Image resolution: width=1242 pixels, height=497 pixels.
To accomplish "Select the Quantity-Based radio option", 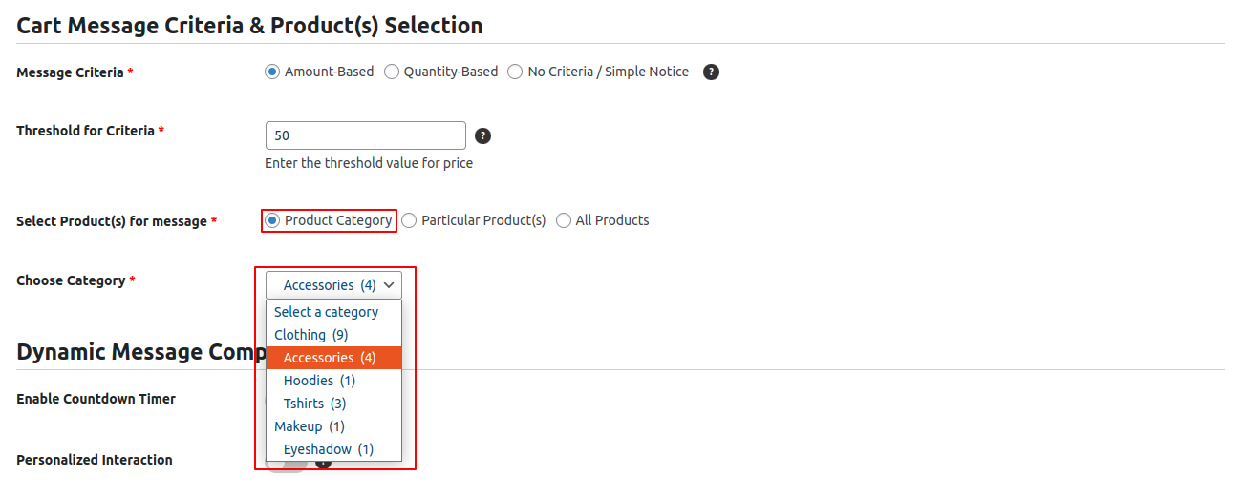I will 392,72.
